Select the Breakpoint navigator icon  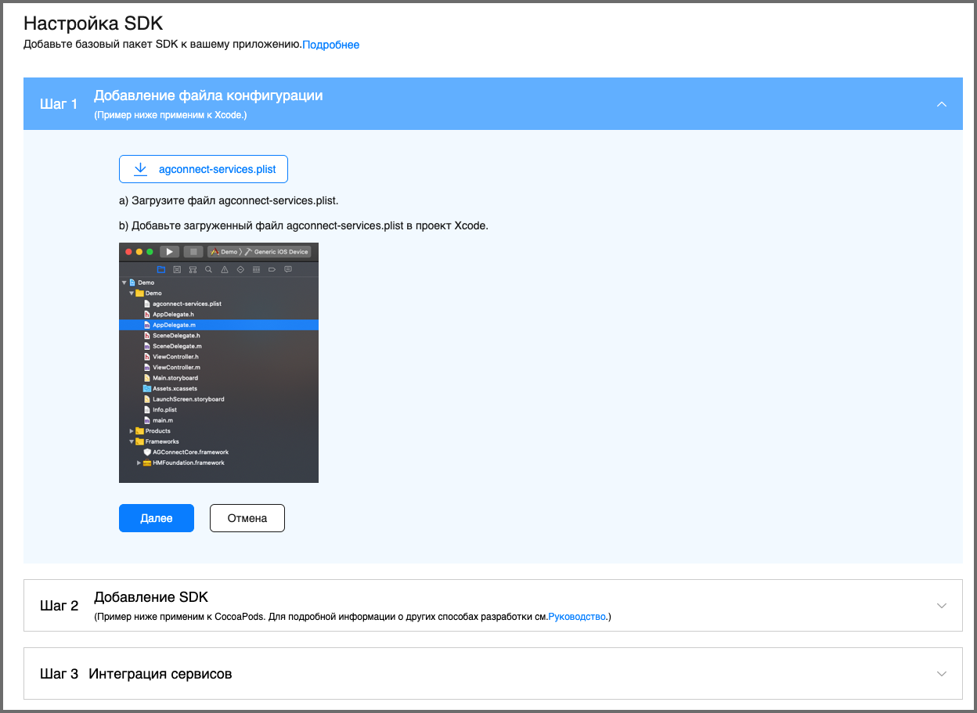pyautogui.click(x=272, y=269)
